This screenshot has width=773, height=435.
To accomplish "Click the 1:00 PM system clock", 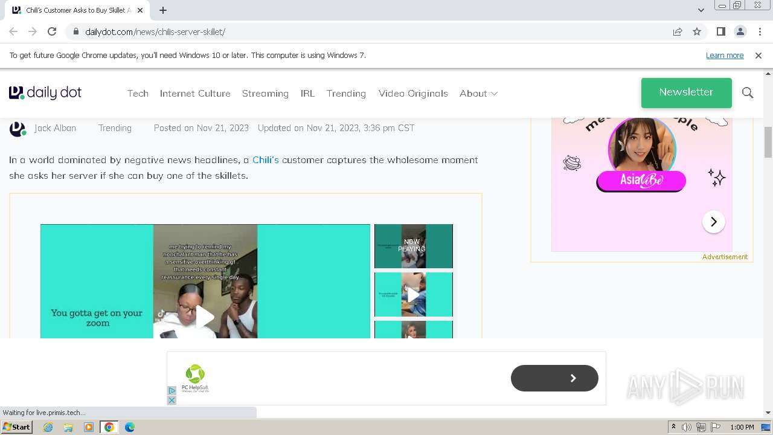I will (742, 427).
